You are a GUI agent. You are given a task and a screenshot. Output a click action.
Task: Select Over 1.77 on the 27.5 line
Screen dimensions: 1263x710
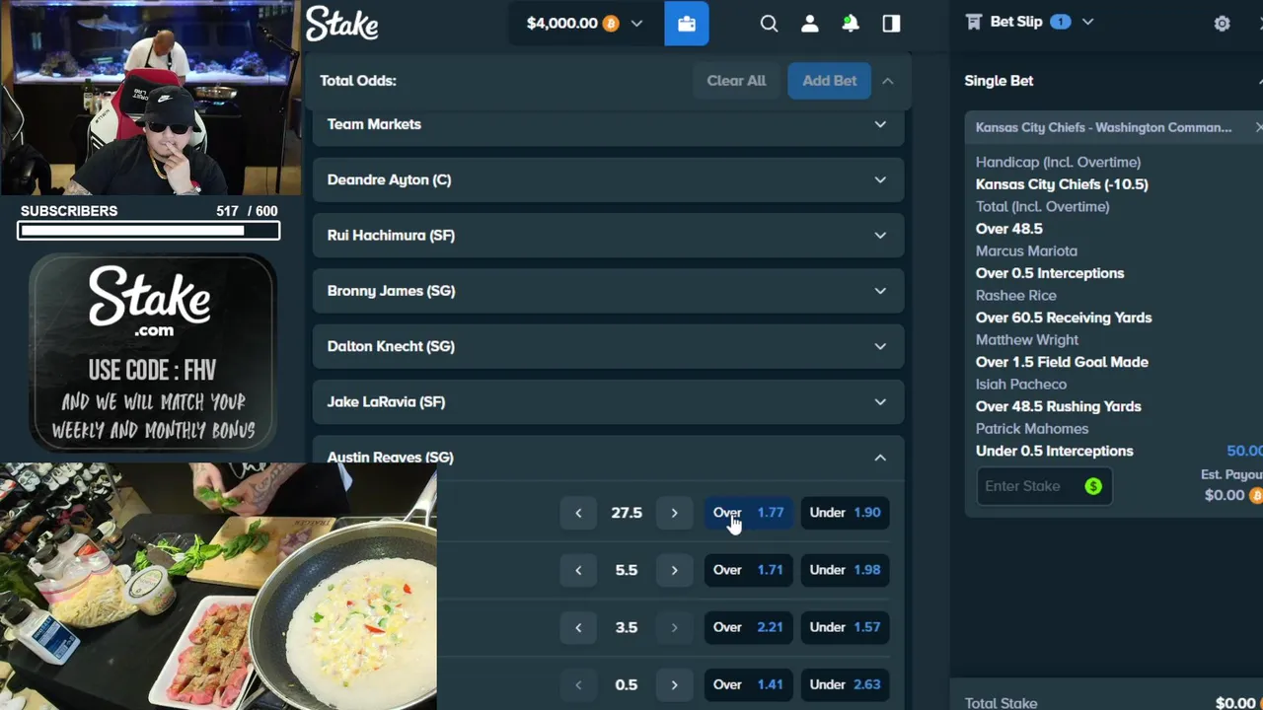click(748, 513)
